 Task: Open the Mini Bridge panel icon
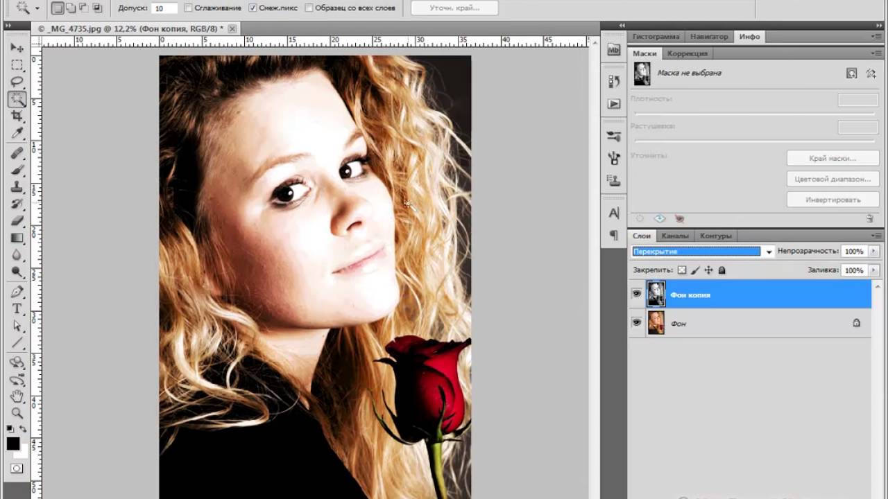point(614,50)
